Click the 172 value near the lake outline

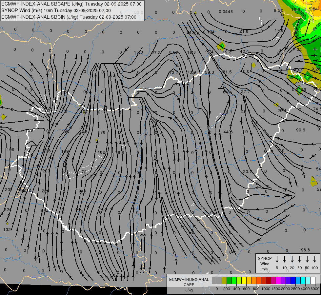83,172
